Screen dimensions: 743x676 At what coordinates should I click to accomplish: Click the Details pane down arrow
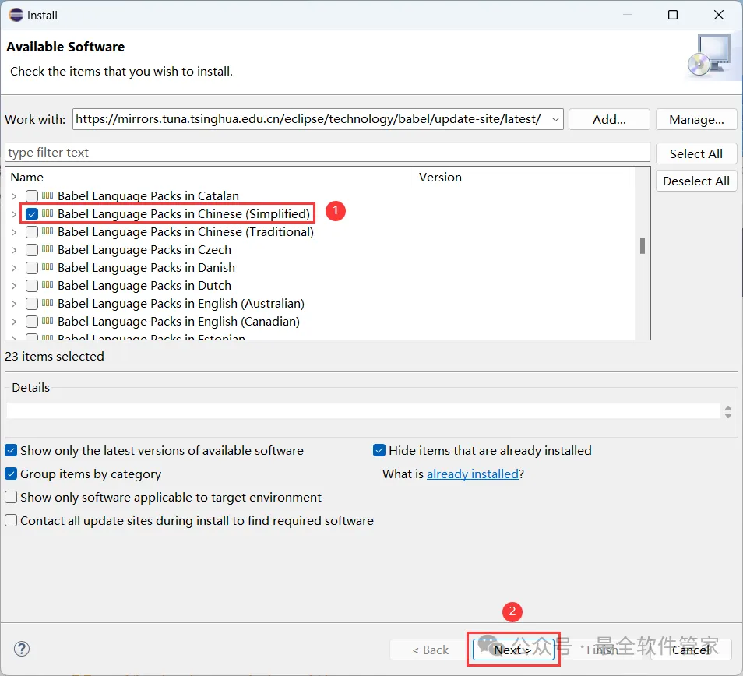(x=728, y=415)
